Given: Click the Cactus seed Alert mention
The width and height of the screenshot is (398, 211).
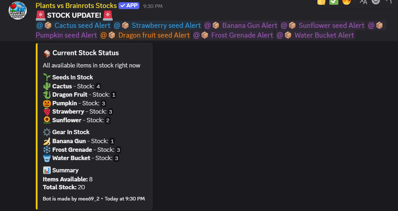Looking at the screenshot, I should click(73, 25).
